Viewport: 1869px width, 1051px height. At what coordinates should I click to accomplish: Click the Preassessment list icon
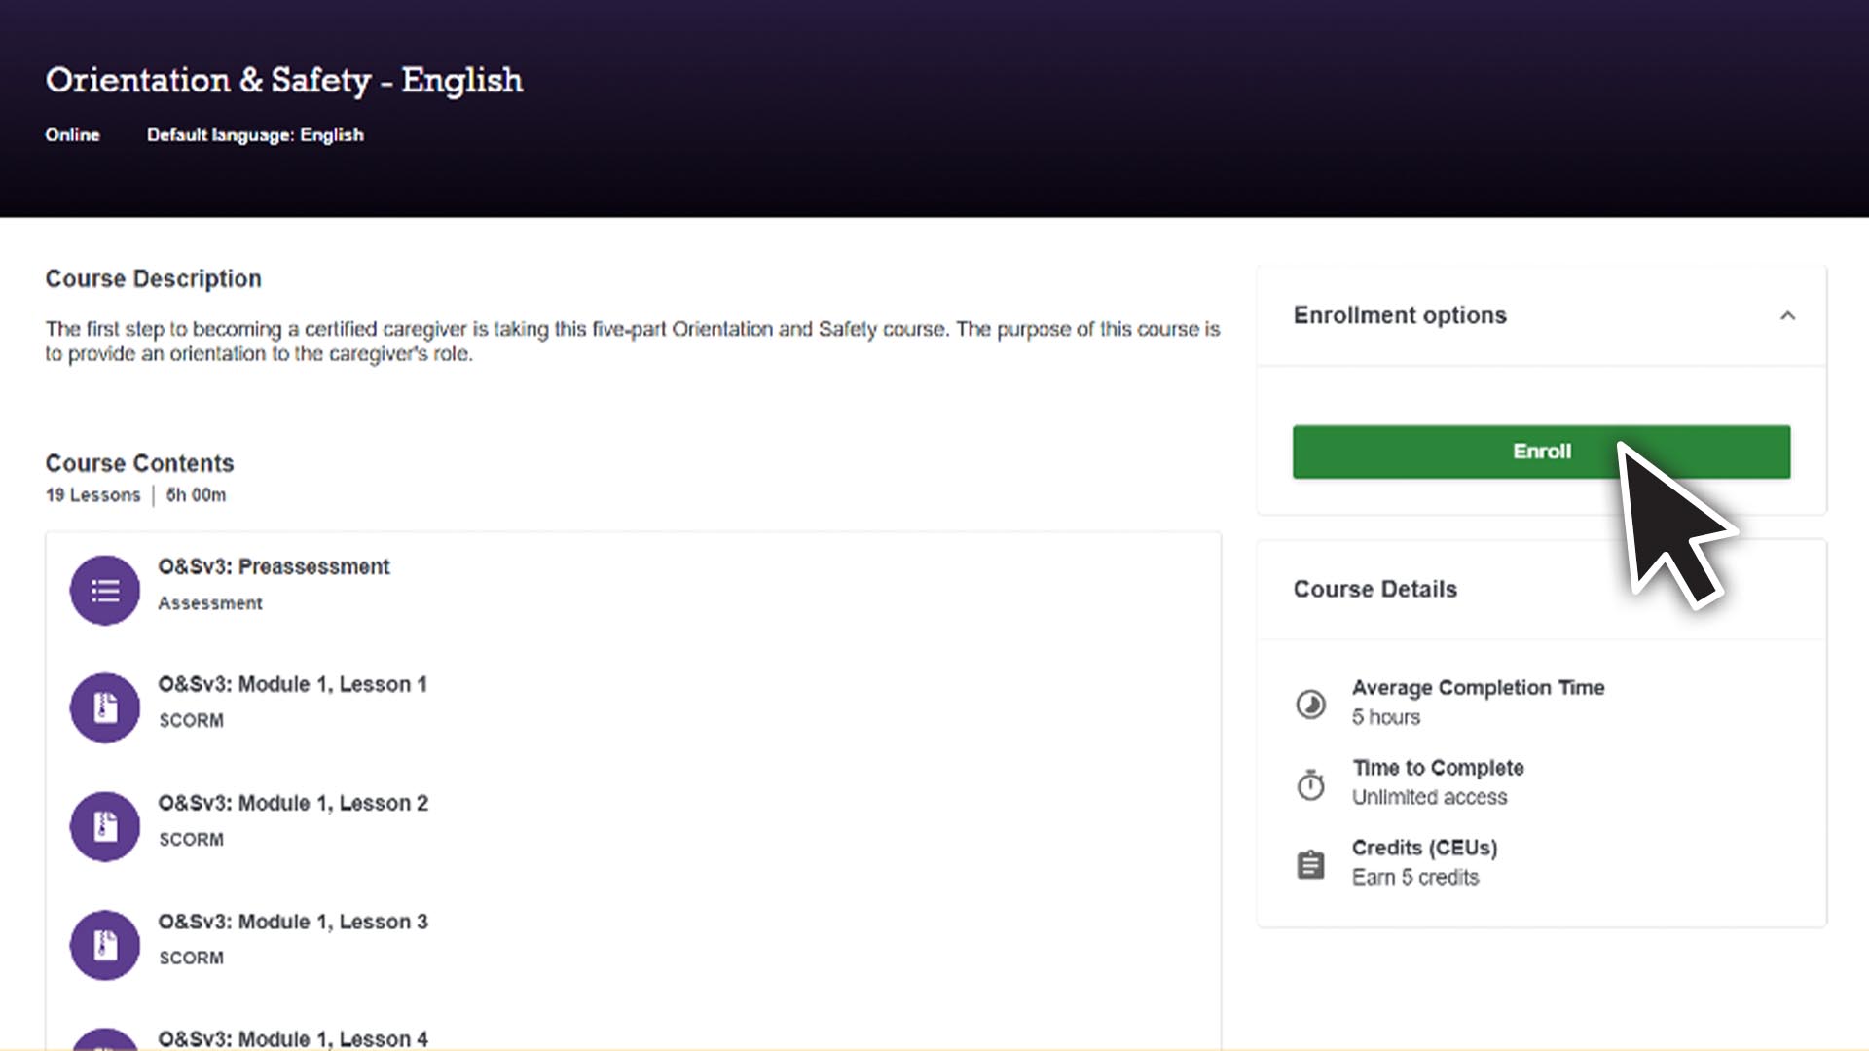pyautogui.click(x=105, y=590)
